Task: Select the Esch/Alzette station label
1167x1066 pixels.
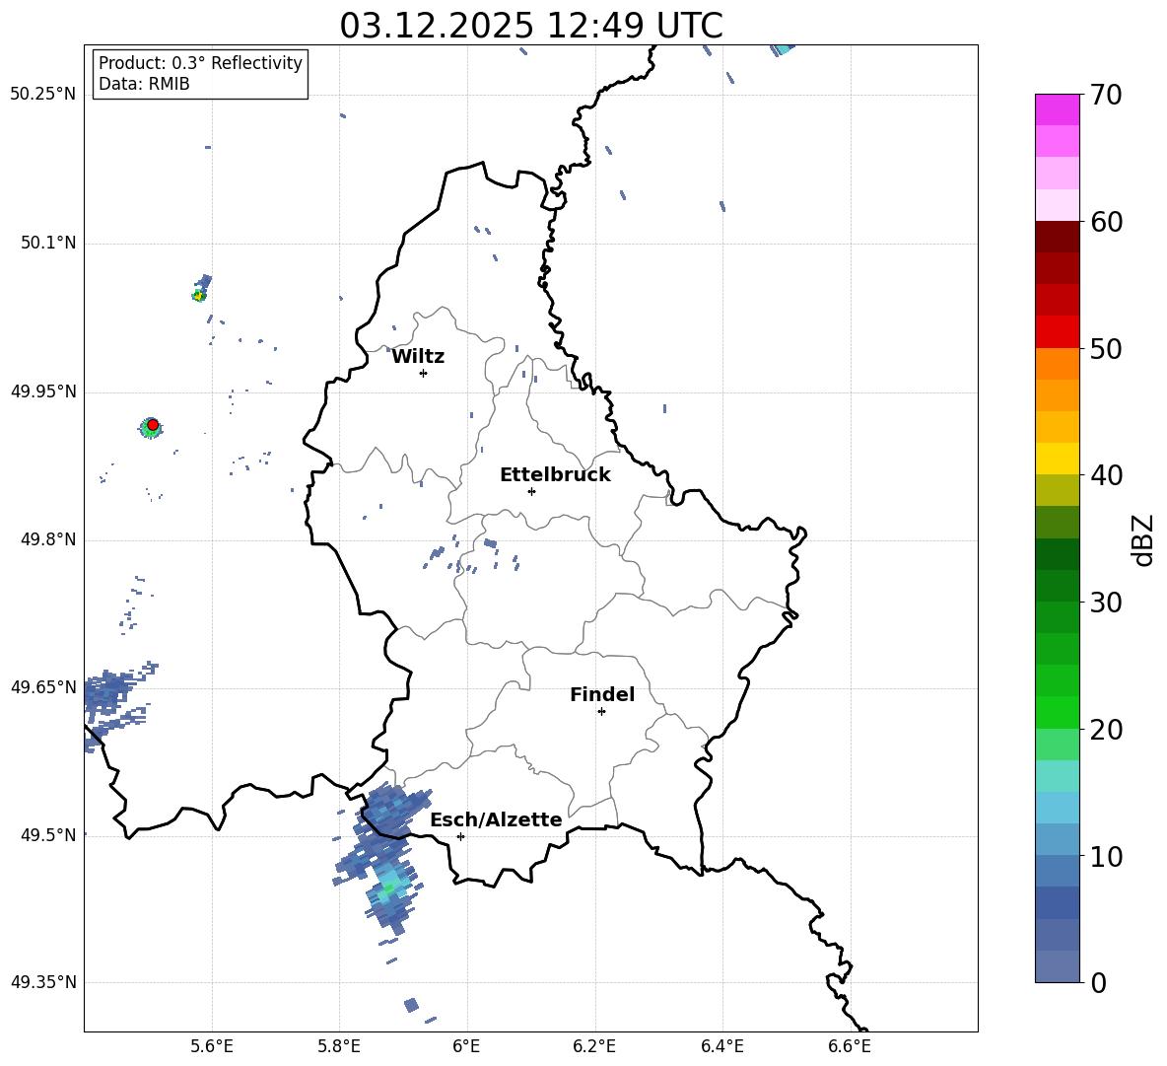Action: pyautogui.click(x=497, y=820)
